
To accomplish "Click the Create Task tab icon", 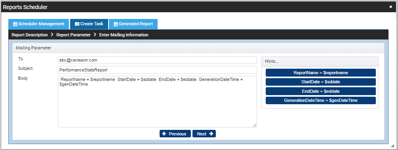I will coord(77,24).
